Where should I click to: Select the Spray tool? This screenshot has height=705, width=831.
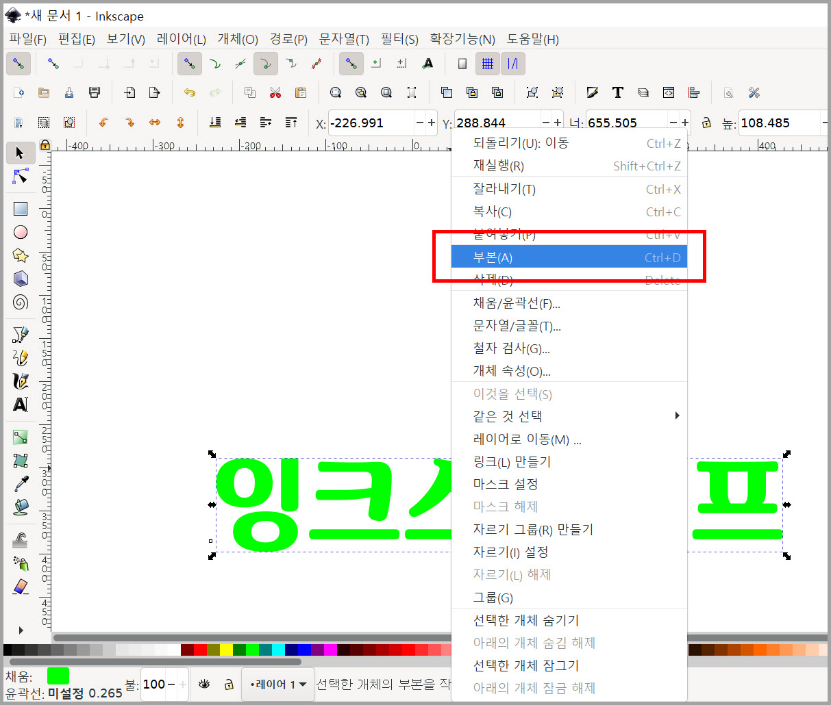pos(21,563)
